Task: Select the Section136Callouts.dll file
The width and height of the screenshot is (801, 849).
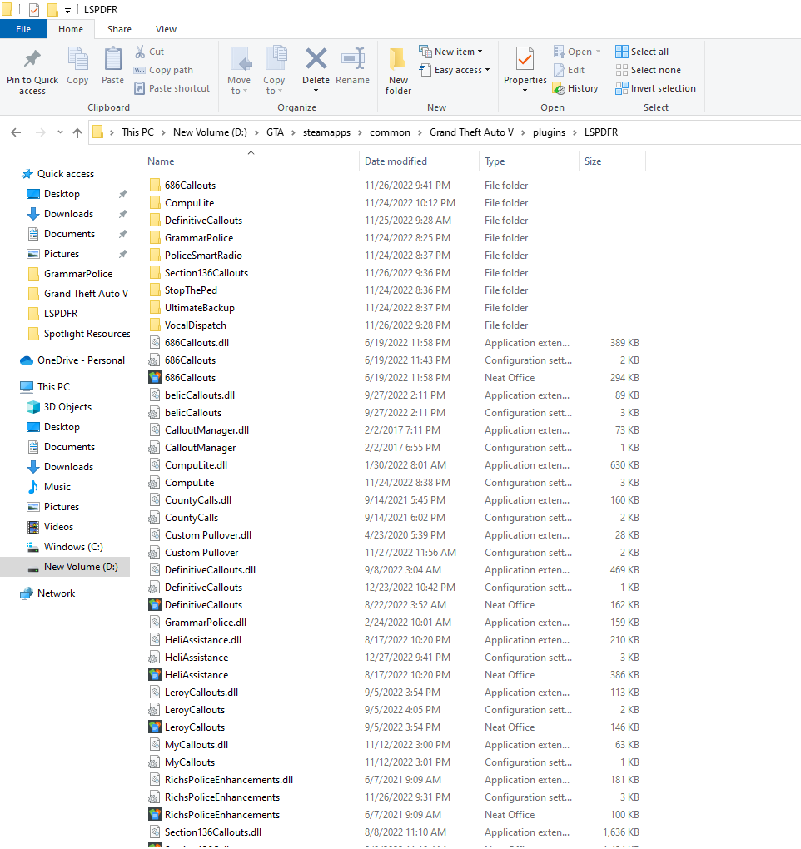Action: click(x=213, y=832)
